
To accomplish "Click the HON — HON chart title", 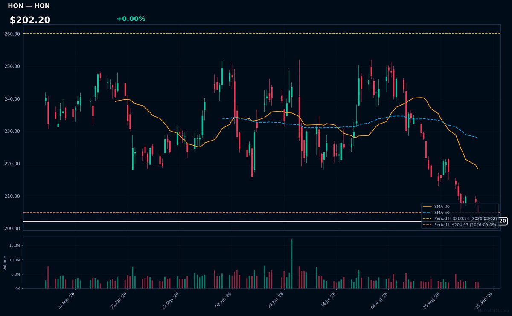I will [29, 6].
